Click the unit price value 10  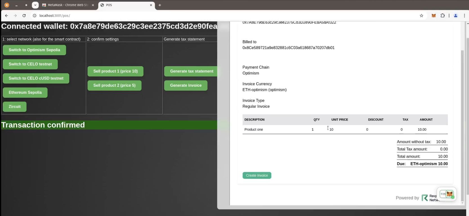[x=331, y=130]
